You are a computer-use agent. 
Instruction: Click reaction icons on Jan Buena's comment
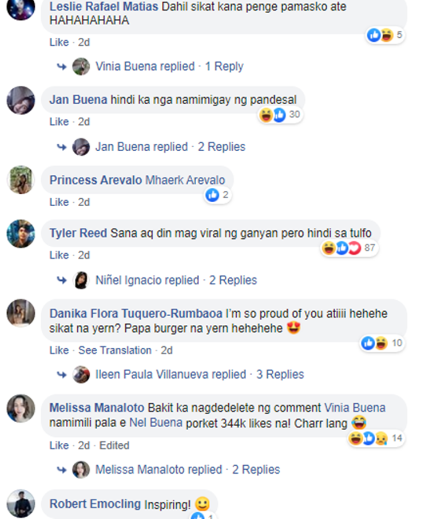pos(280,115)
